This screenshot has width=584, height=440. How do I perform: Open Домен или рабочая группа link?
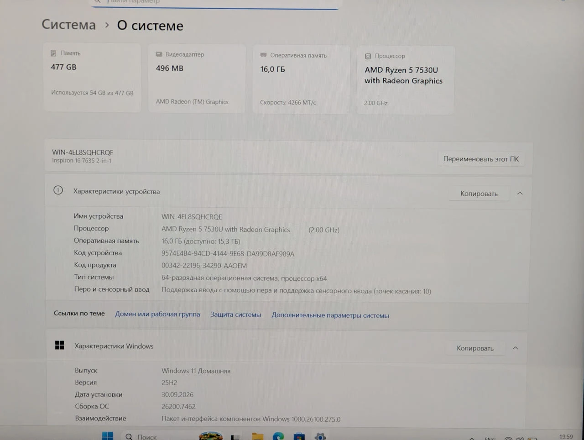click(157, 314)
